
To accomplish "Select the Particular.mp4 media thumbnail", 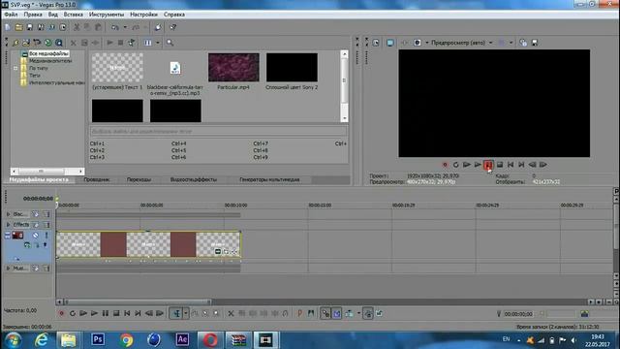I will pos(233,68).
